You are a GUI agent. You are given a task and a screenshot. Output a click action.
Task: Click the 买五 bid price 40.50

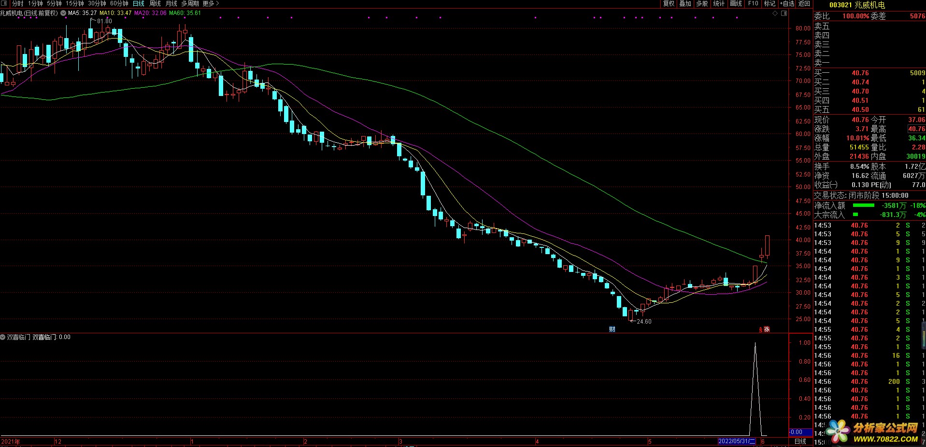click(860, 109)
